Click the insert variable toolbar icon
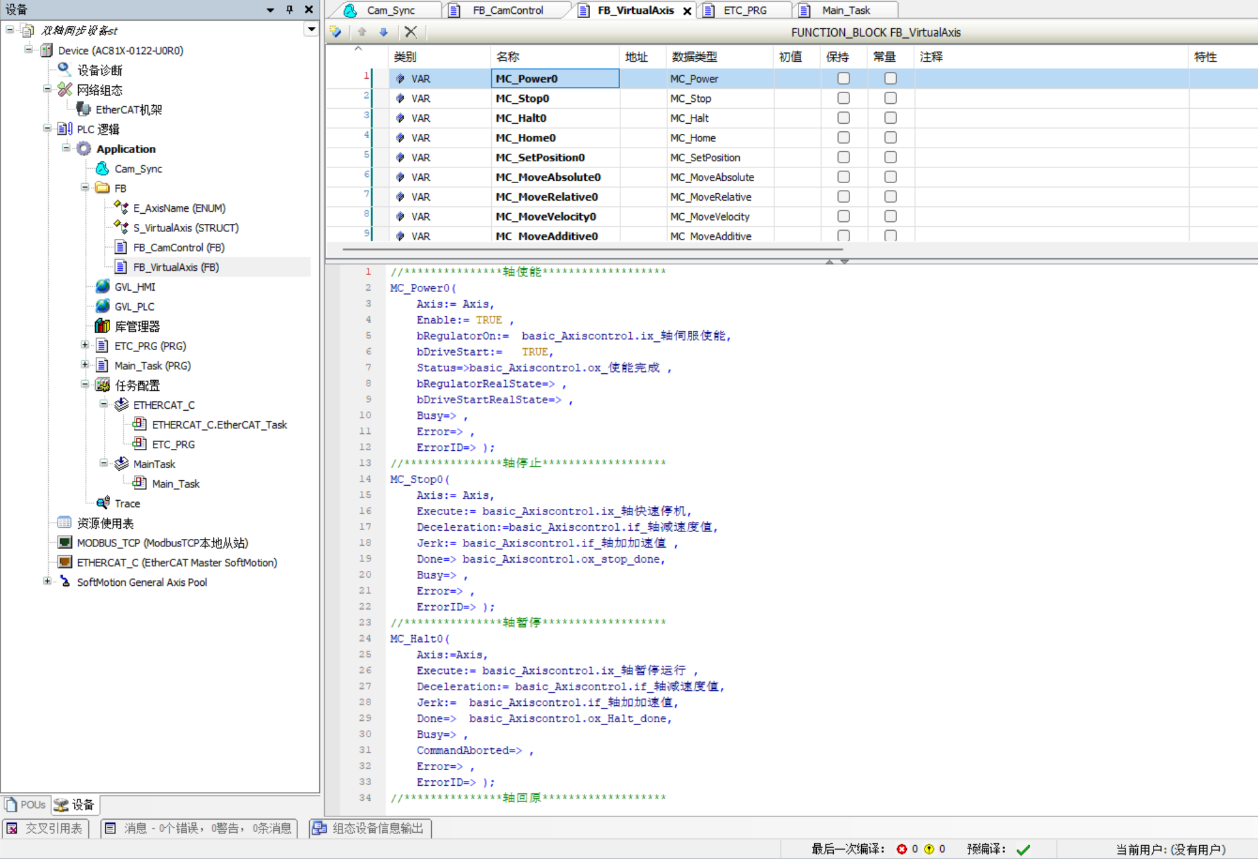 pos(336,31)
